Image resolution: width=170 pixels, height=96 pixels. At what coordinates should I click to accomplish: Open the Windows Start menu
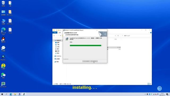2,94
